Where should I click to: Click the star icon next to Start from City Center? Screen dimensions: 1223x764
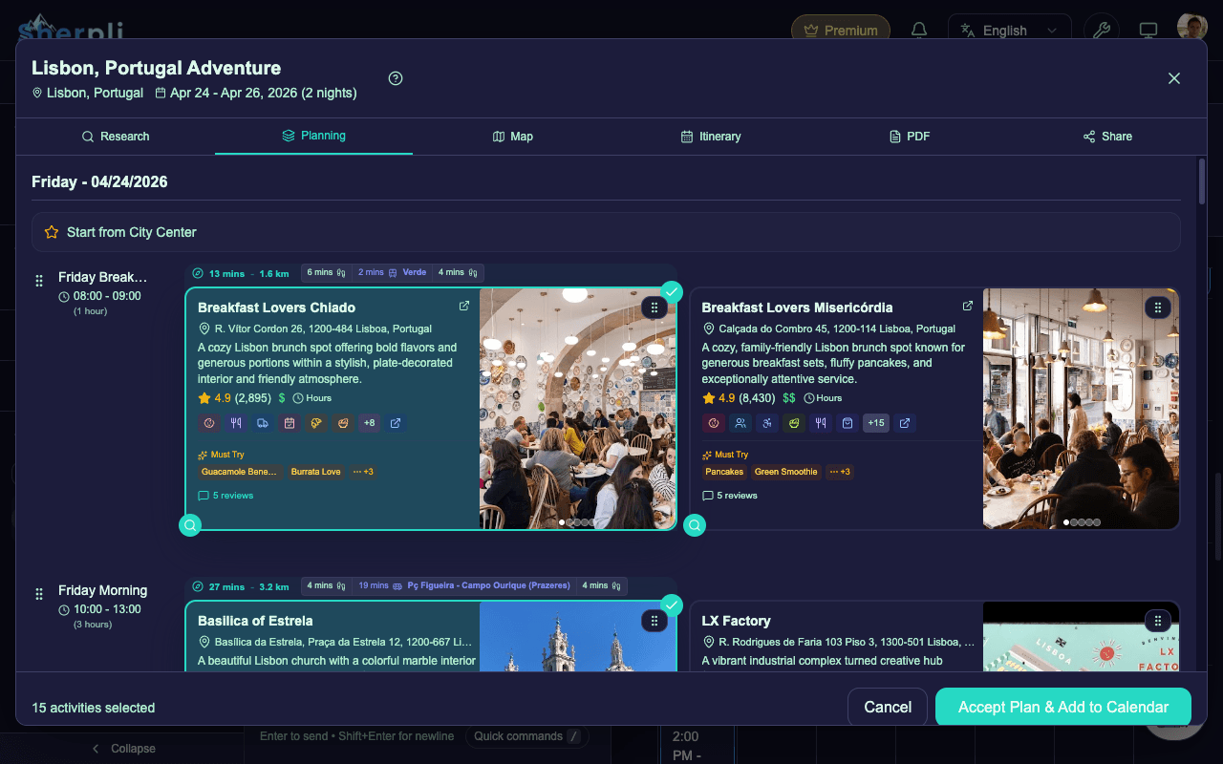tap(52, 232)
